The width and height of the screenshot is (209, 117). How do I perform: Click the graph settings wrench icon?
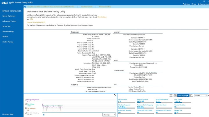(115, 95)
